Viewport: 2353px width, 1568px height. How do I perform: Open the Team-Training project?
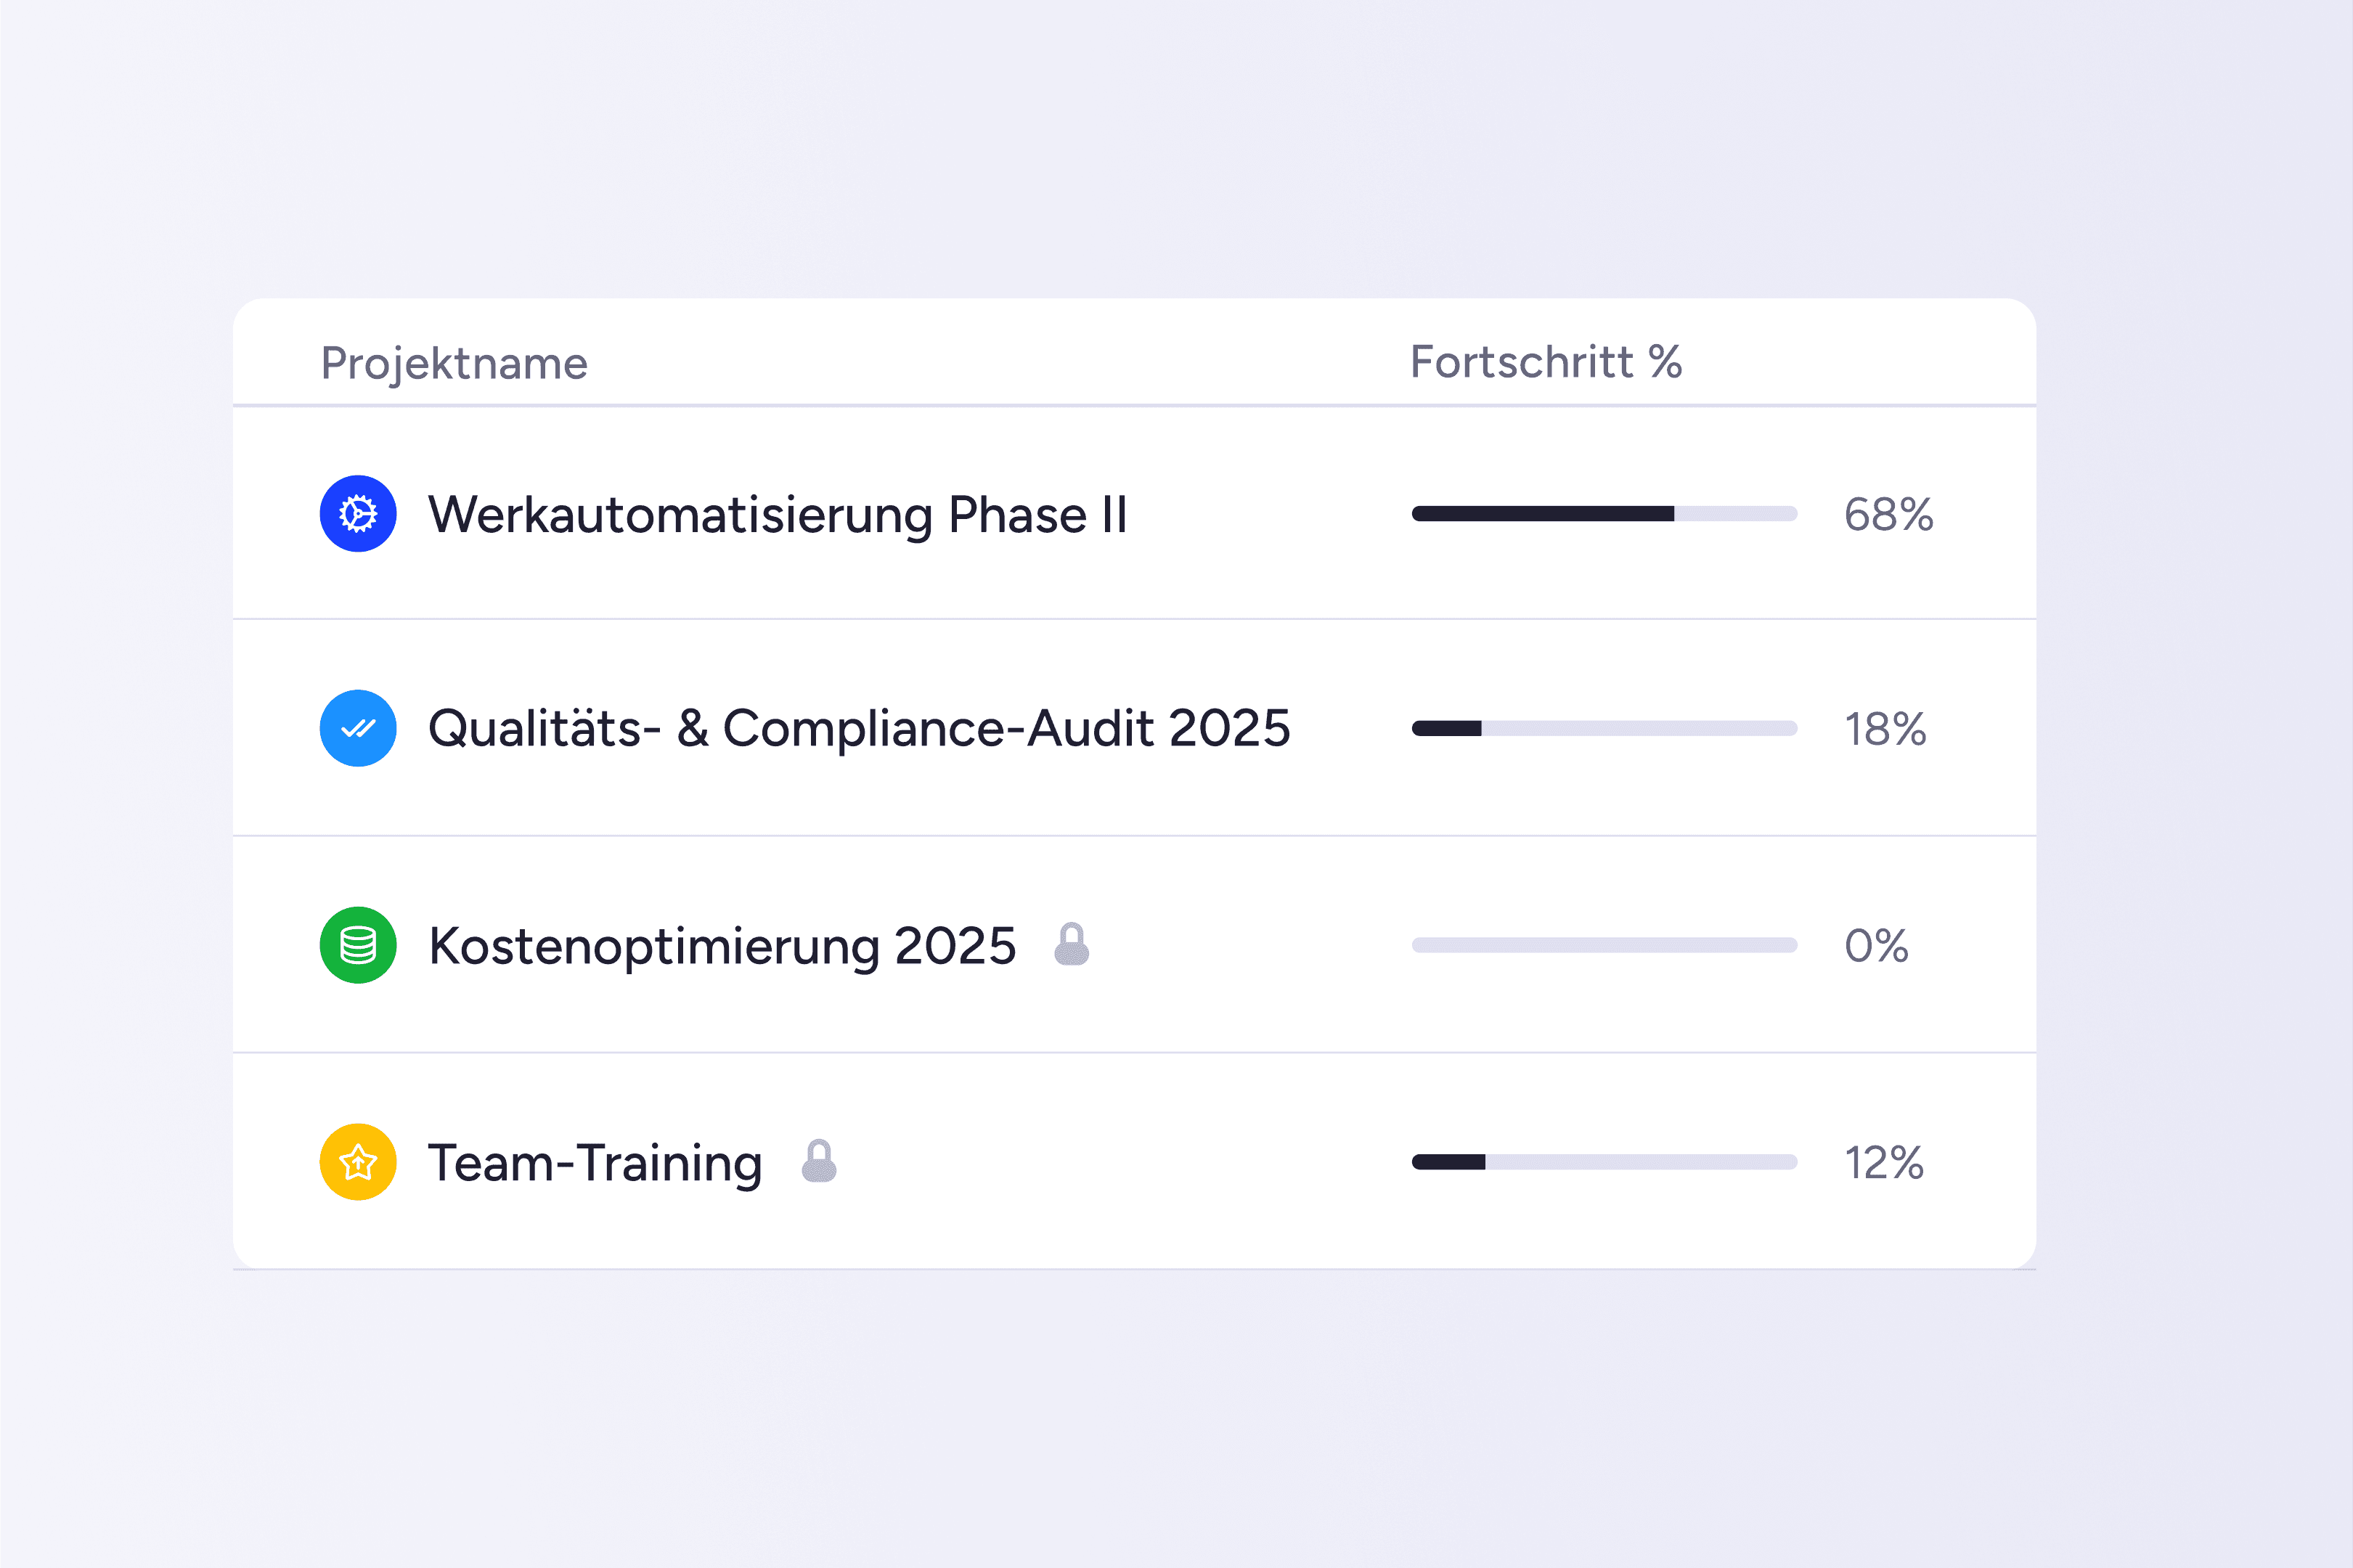tap(595, 1163)
